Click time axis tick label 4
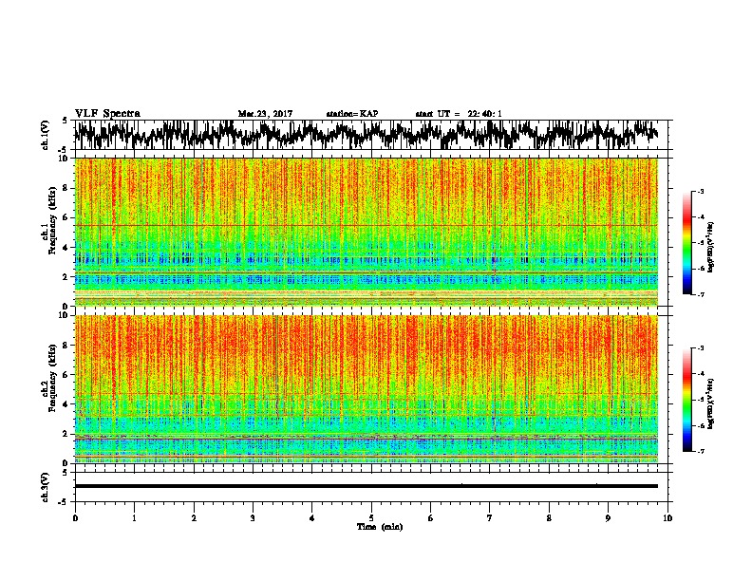Screen dimensions: 752x581 pos(312,518)
